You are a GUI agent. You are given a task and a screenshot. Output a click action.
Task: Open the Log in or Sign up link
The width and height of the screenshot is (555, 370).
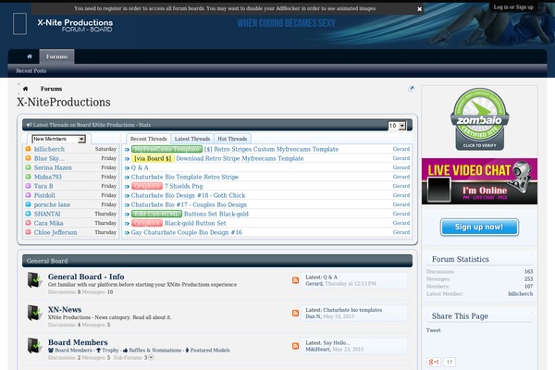513,7
